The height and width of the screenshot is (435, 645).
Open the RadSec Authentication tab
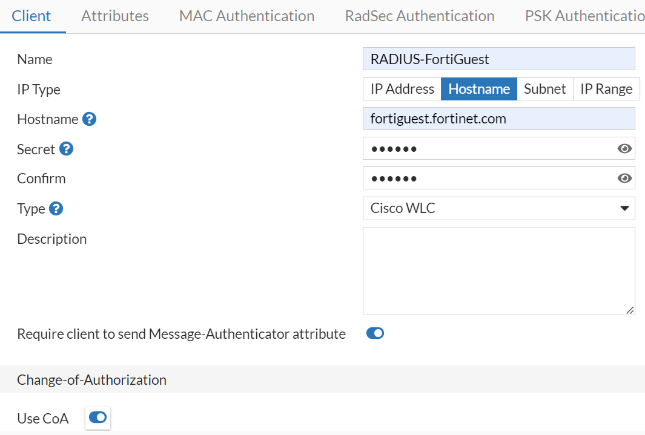tap(419, 16)
